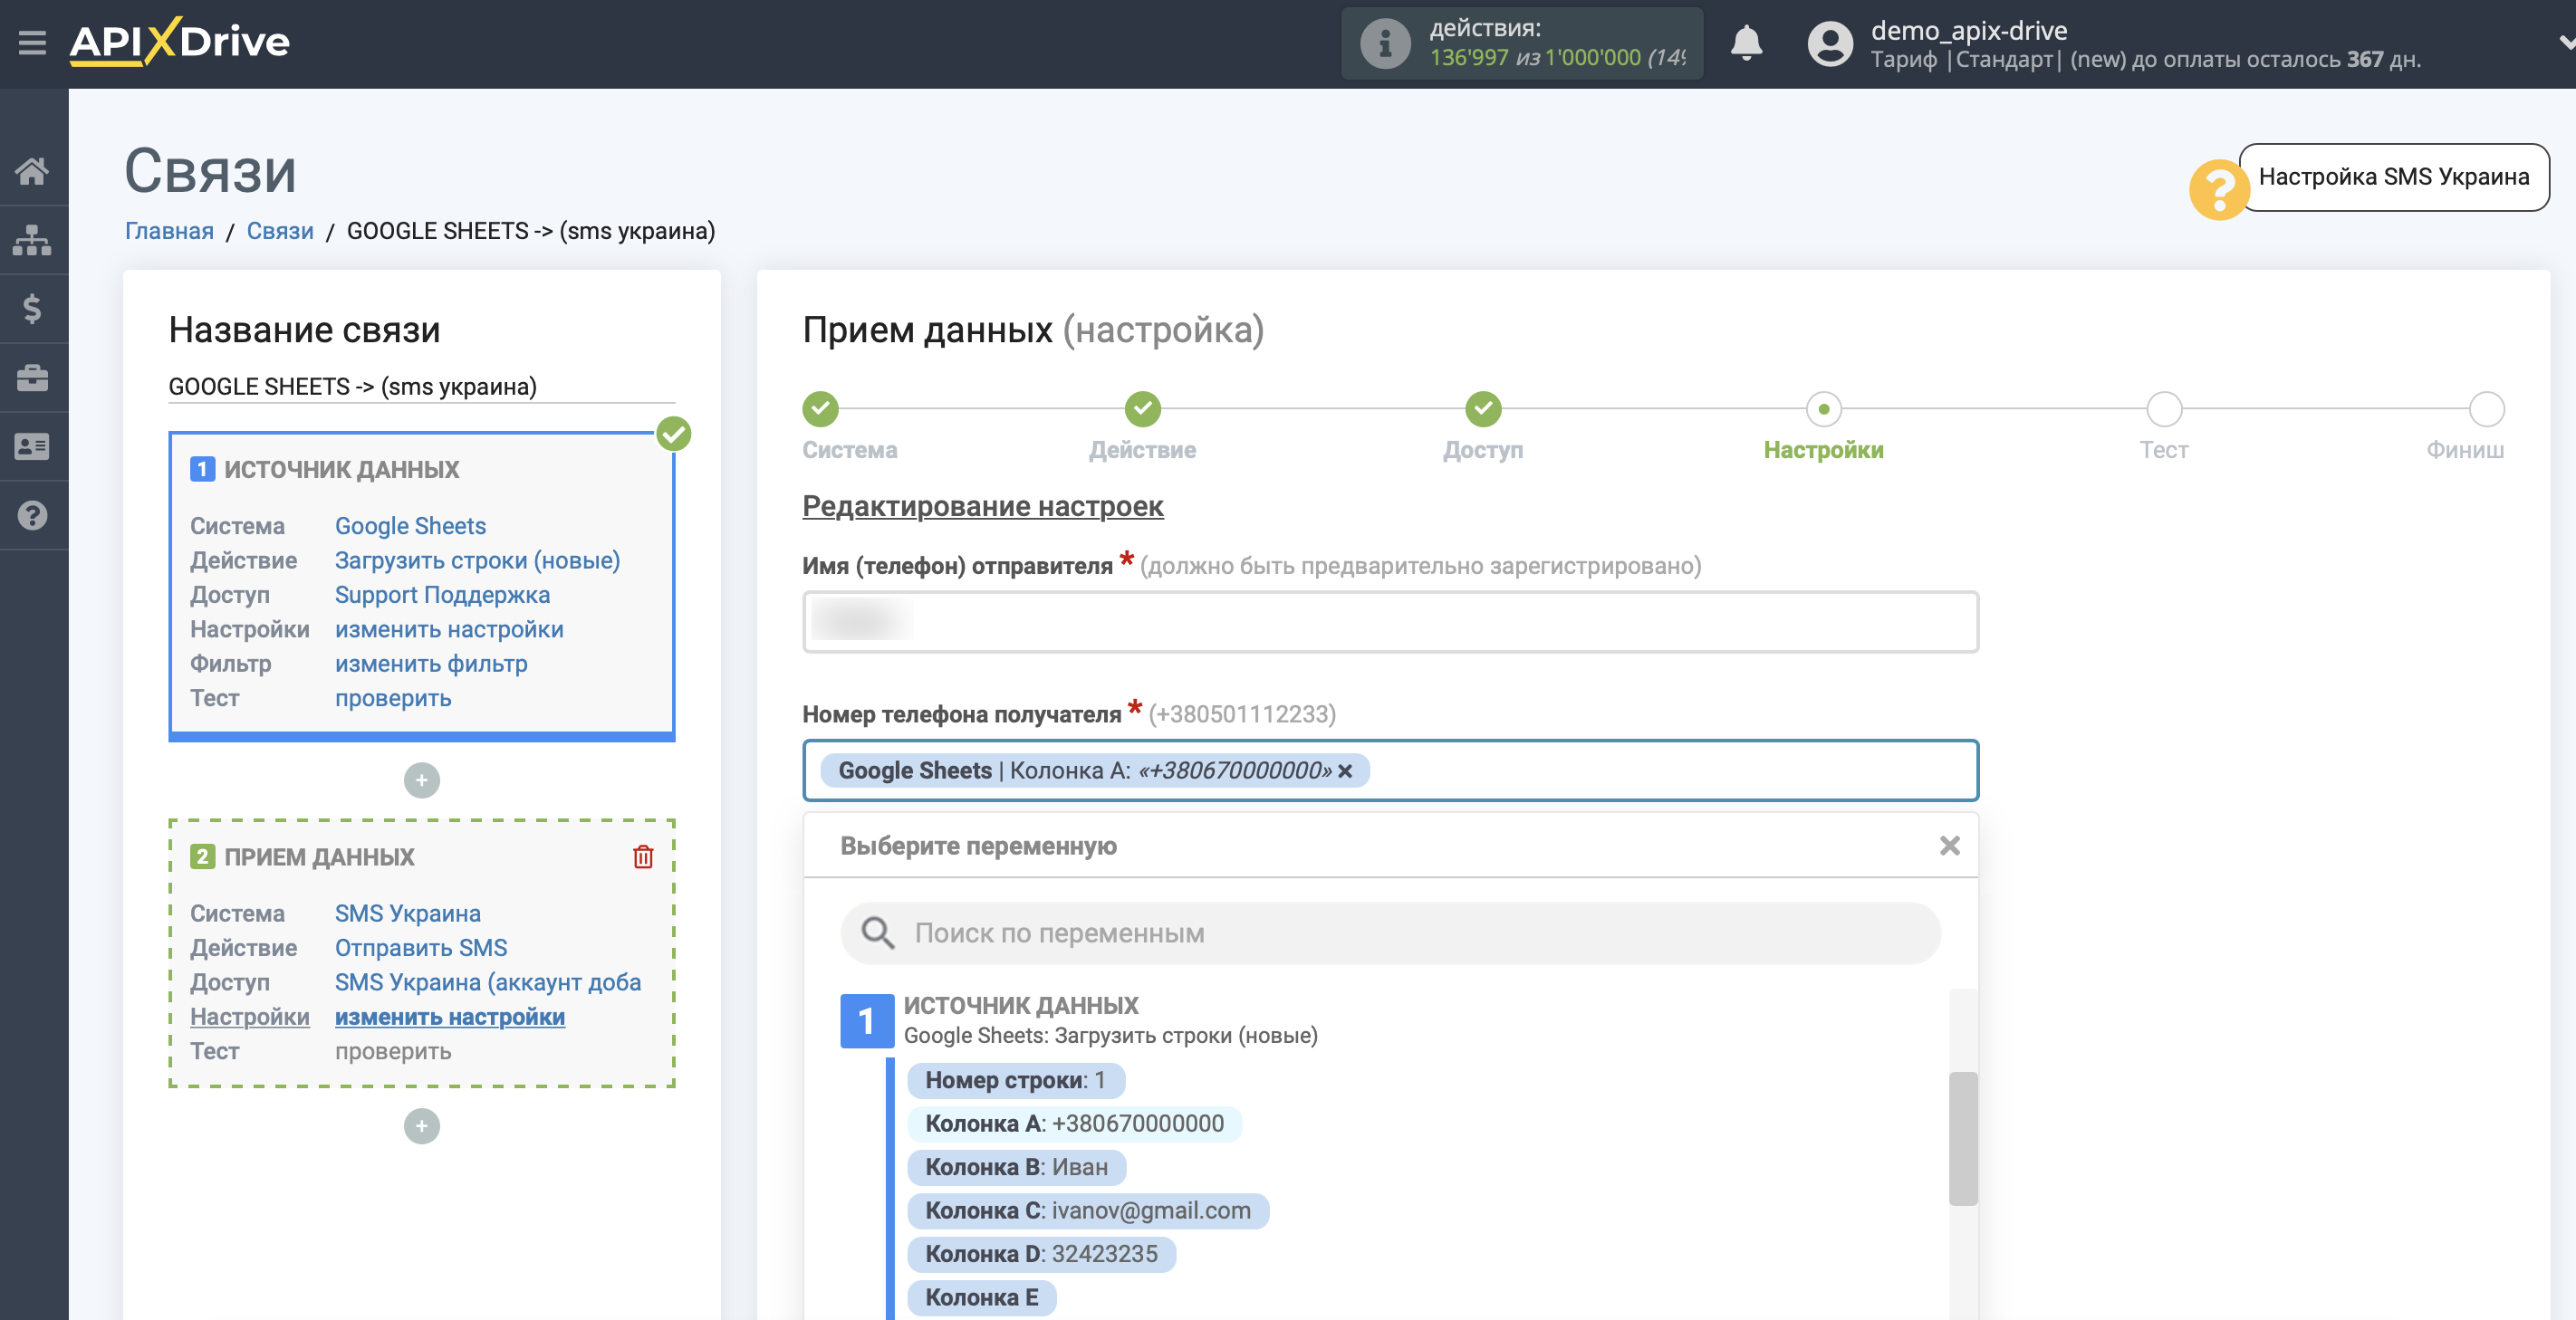Click receiver изменить настройки link
2576x1320 pixels.
point(449,1018)
